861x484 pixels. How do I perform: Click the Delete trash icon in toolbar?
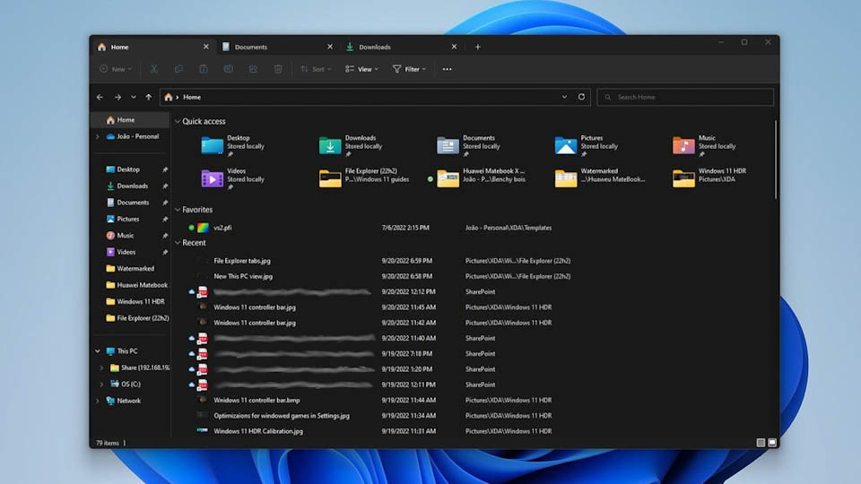coord(278,69)
